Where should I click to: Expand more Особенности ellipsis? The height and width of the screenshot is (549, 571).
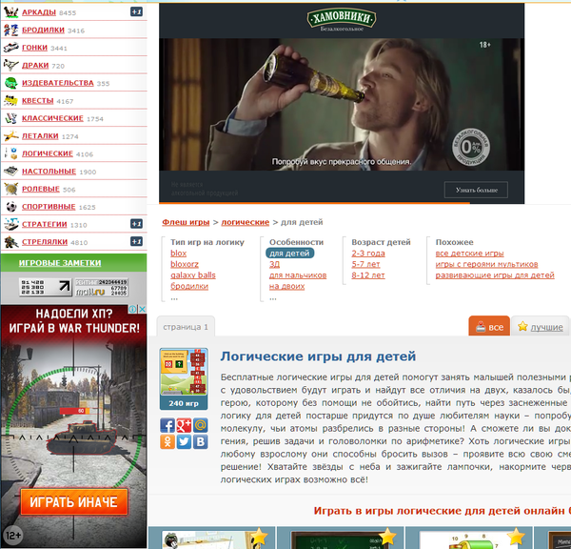[273, 297]
